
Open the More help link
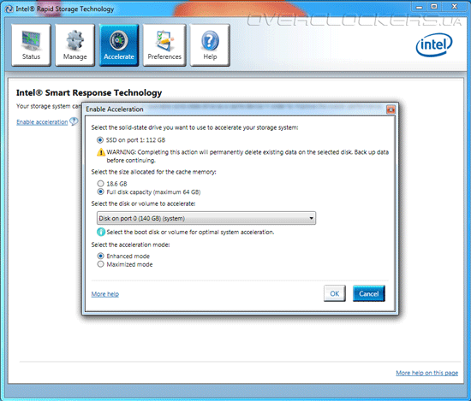coord(105,294)
